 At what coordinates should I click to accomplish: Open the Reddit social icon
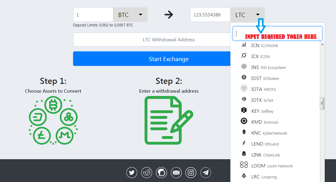coord(147,172)
